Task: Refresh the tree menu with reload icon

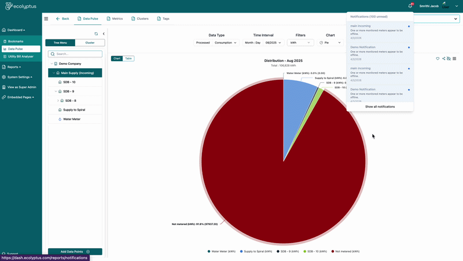Action: coord(96,34)
